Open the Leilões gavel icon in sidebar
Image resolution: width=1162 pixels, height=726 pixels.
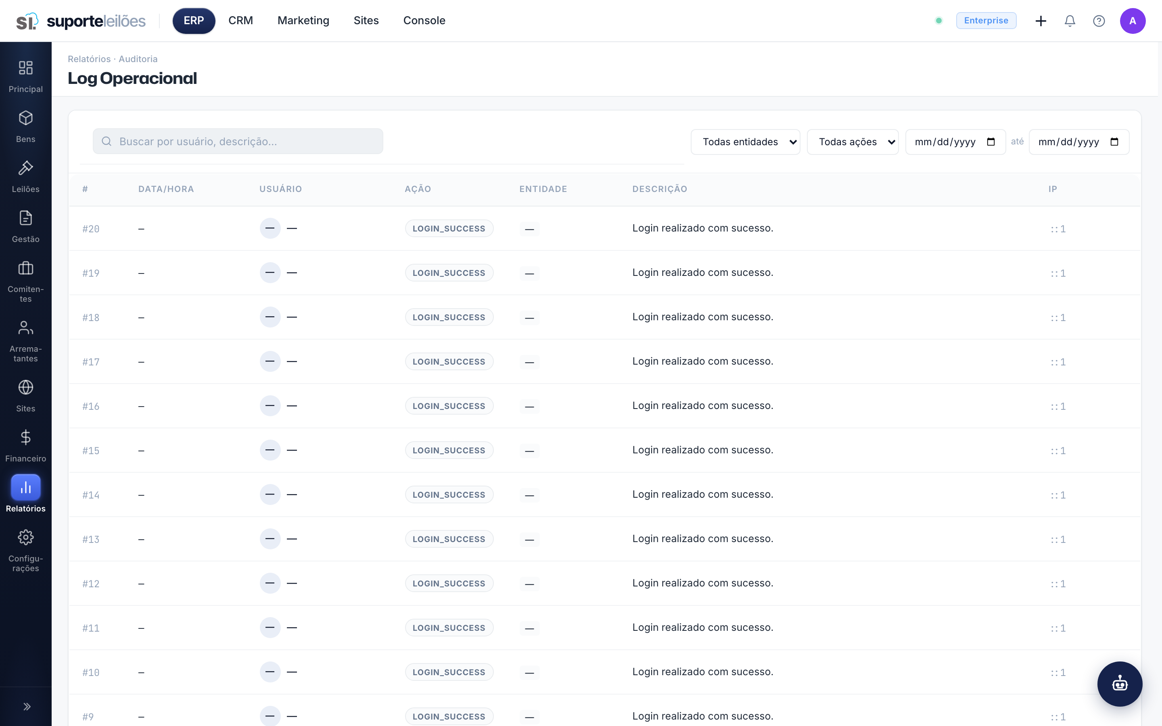(25, 167)
